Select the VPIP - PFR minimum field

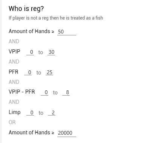click(44, 92)
